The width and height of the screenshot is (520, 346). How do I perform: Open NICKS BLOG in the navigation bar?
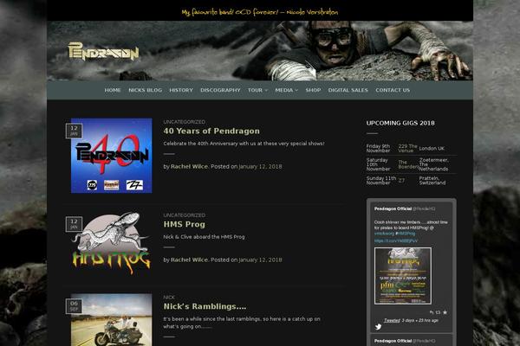(146, 90)
